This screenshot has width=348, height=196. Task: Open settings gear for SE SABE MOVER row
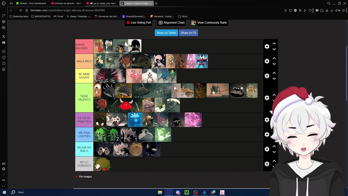coord(267,76)
